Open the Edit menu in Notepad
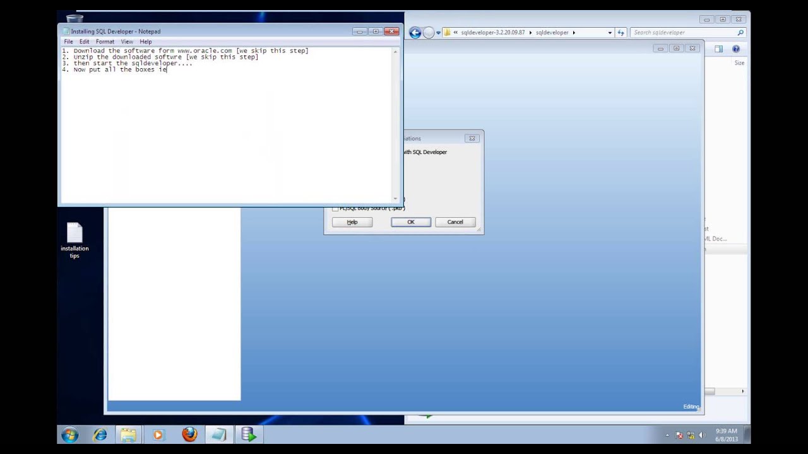This screenshot has width=808, height=454. click(84, 42)
